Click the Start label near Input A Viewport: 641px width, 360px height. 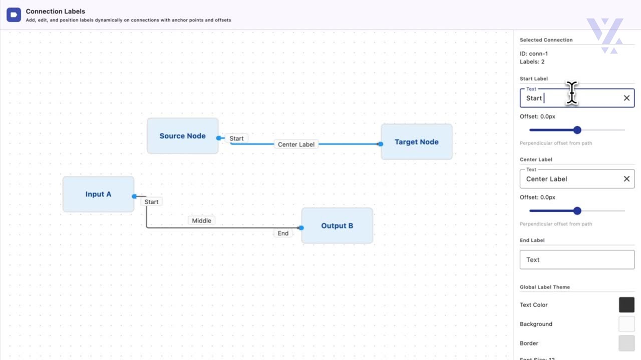151,202
